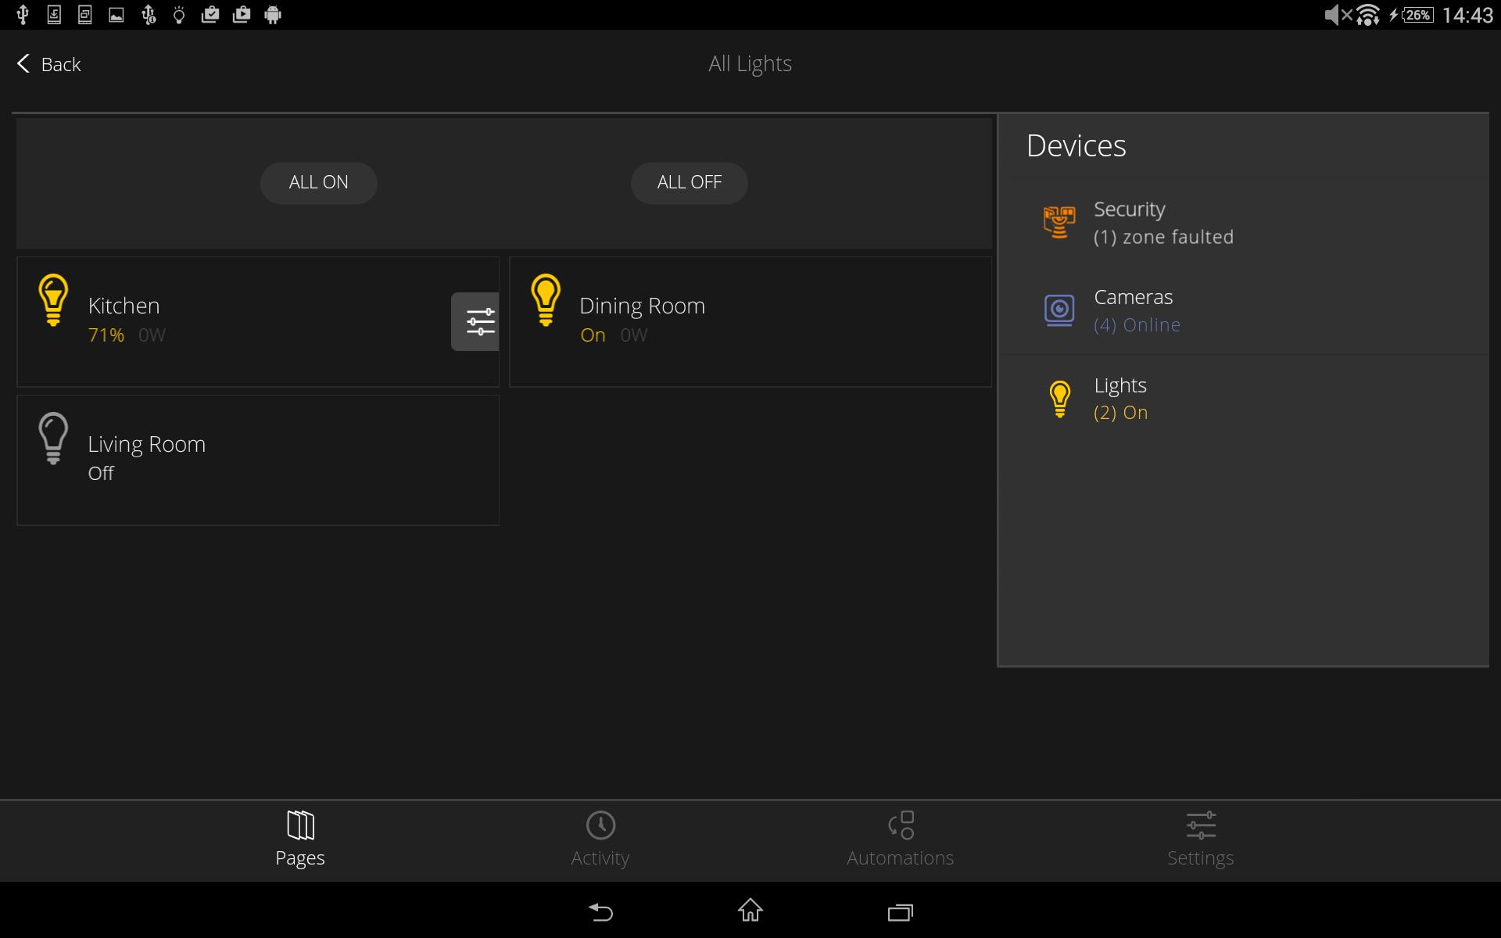Tap the light bulb notification icon
1501x938 pixels.
click(x=179, y=15)
